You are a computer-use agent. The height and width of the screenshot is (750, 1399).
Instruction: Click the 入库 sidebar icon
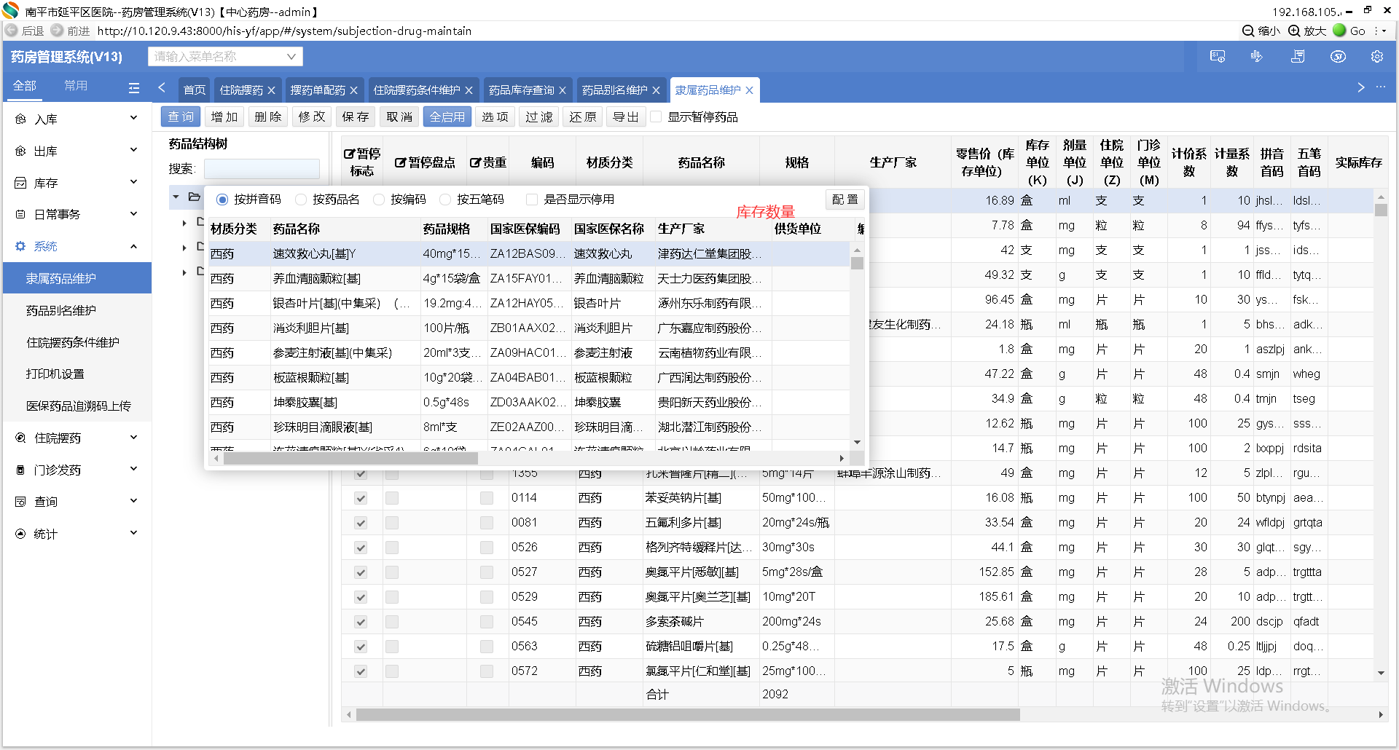pos(20,119)
